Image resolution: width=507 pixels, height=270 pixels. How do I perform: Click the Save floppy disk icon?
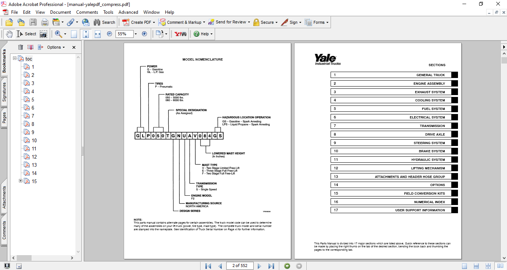click(x=33, y=22)
